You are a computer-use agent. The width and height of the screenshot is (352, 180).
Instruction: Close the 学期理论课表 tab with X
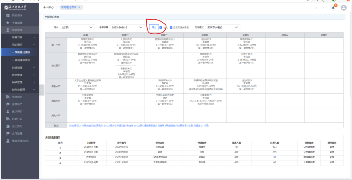(x=79, y=7)
